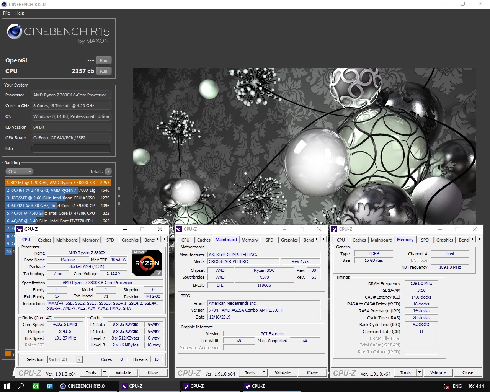
Task: Click the CROSSHAIR VI HERO model field
Action: tap(243, 261)
